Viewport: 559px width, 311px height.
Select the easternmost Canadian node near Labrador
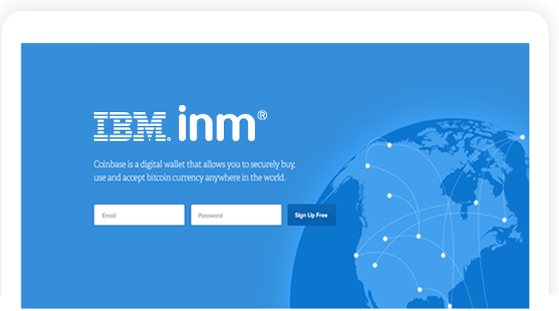tap(504, 220)
